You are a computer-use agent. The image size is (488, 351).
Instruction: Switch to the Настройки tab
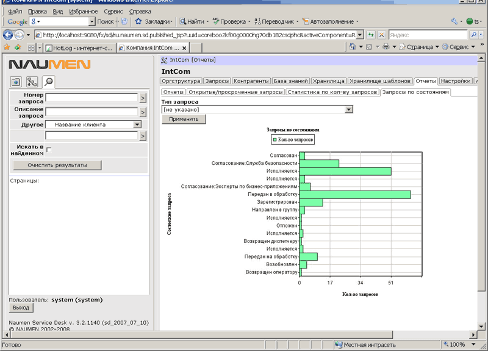tap(456, 81)
